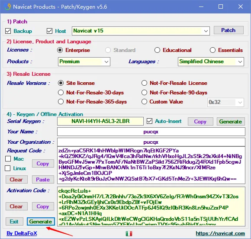
Task: Click the Italian flag icon
Action: coord(129,233)
